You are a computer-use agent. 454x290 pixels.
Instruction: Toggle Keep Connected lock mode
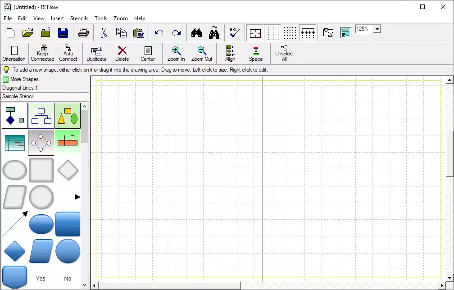42,54
